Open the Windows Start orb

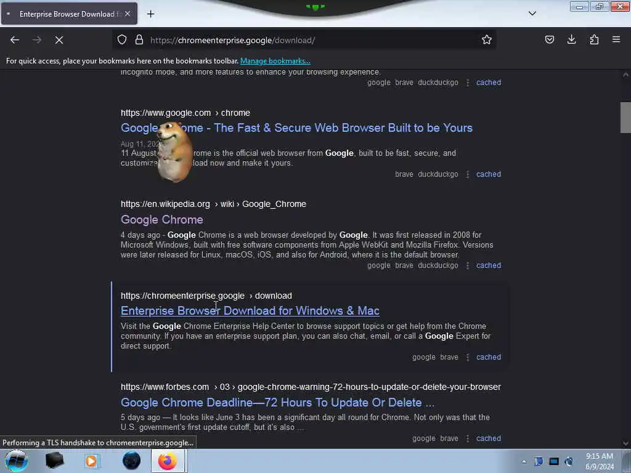point(17,461)
